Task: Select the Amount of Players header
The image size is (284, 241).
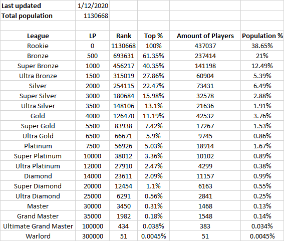Action: (205, 36)
